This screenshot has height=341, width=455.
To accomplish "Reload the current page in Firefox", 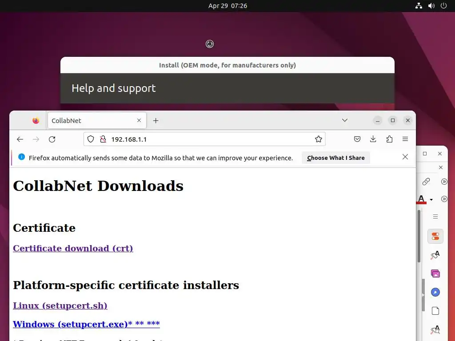I will coord(52,139).
